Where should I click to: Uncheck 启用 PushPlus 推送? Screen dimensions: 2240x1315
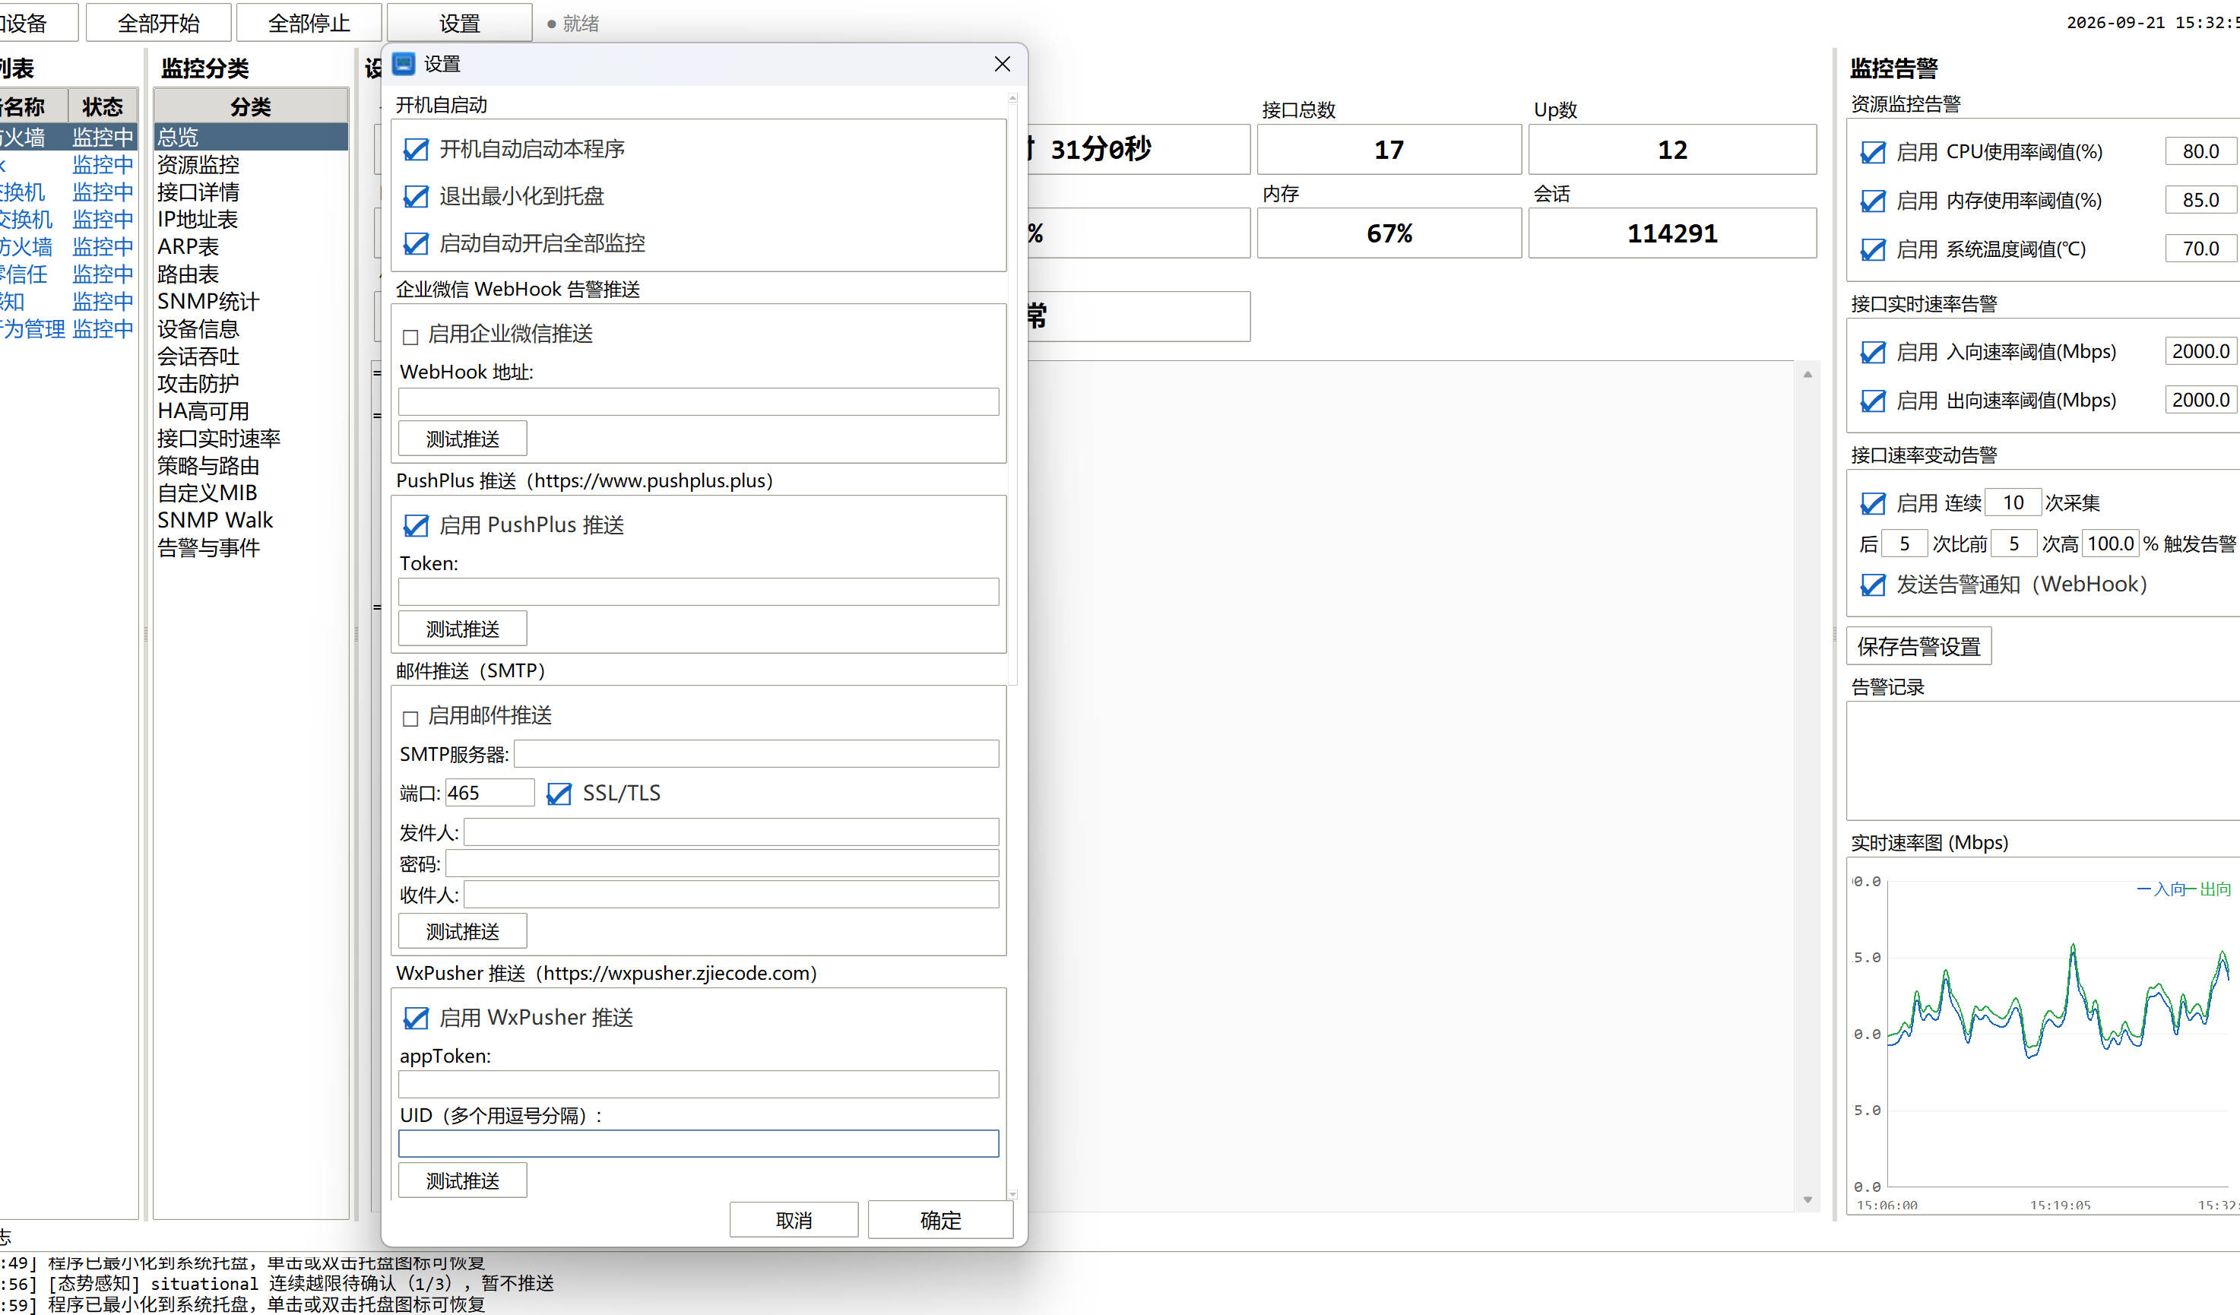[416, 525]
